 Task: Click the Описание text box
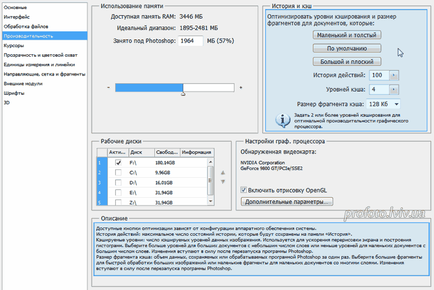click(x=261, y=249)
